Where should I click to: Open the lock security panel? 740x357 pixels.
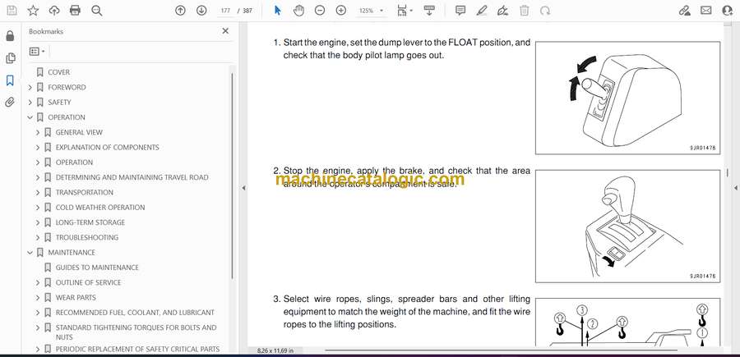click(x=10, y=36)
